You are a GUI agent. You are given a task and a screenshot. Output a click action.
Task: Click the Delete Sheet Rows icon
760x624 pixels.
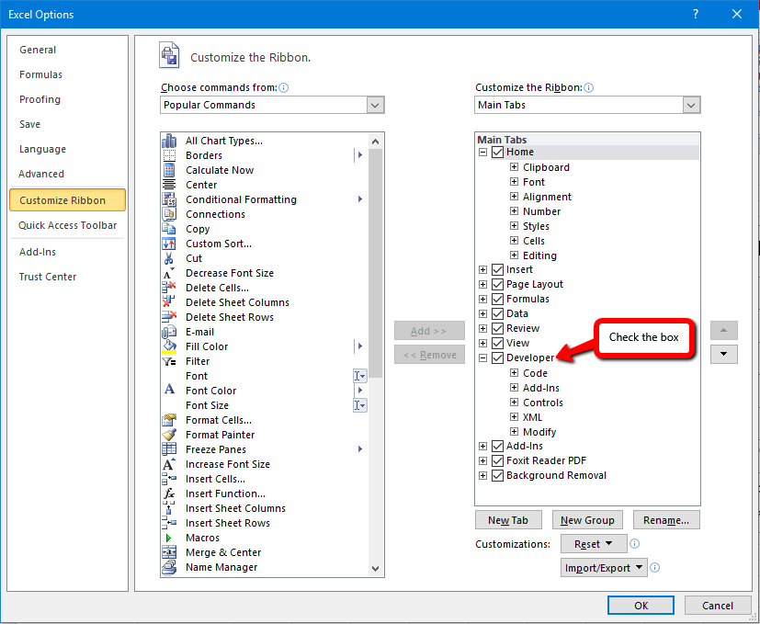click(169, 317)
